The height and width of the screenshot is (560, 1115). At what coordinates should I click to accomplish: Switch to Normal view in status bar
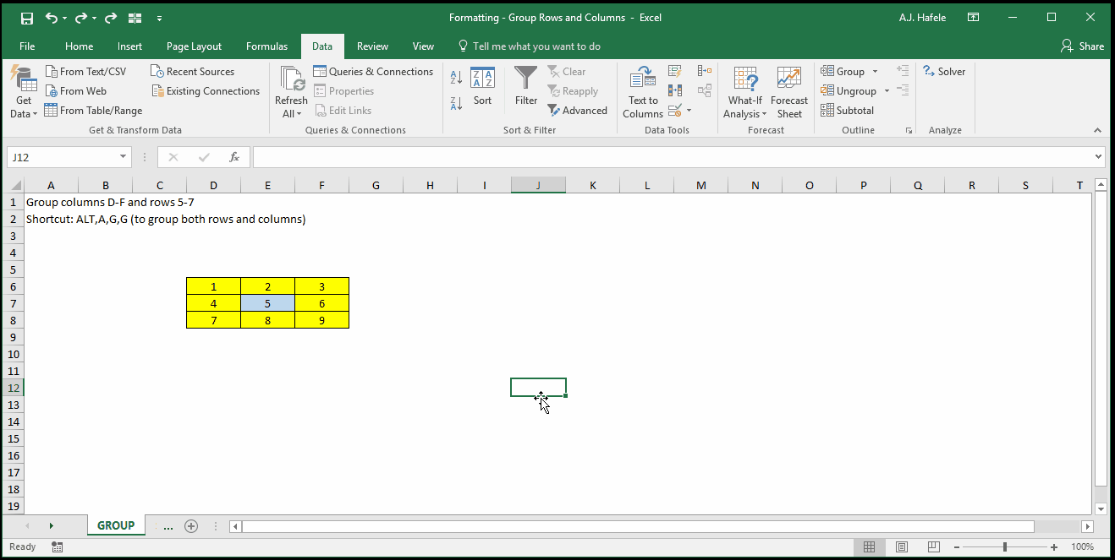click(x=870, y=547)
